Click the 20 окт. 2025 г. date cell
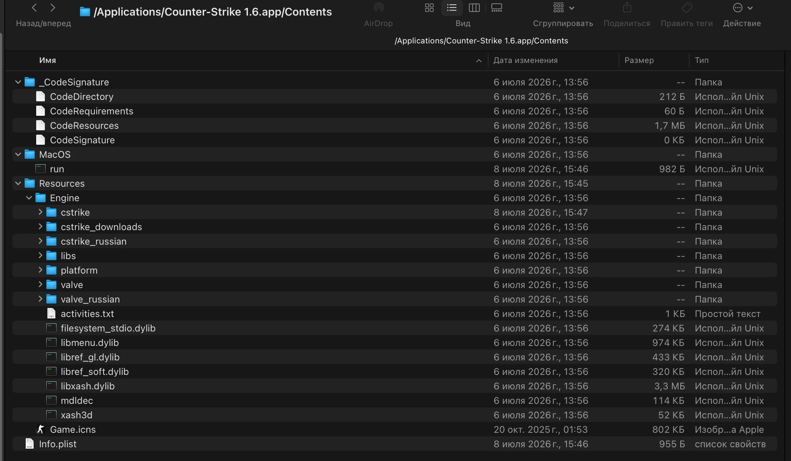 (x=541, y=430)
